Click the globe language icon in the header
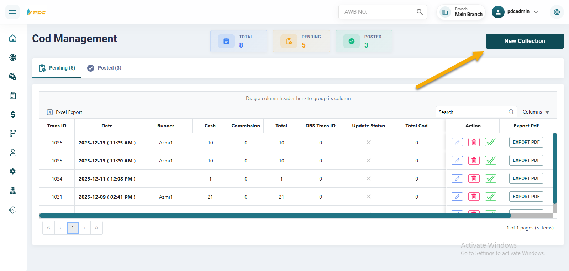569x271 pixels. 557,12
